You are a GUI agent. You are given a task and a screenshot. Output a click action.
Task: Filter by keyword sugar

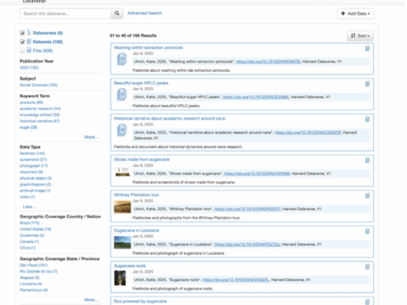28,127
